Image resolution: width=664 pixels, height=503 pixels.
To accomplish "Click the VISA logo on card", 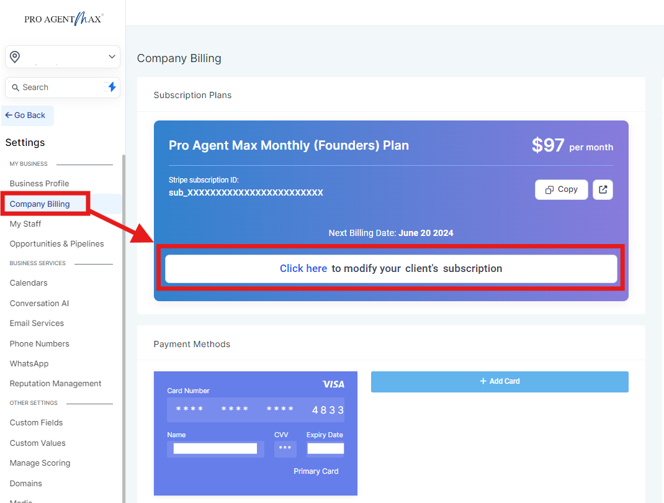I will coord(333,384).
